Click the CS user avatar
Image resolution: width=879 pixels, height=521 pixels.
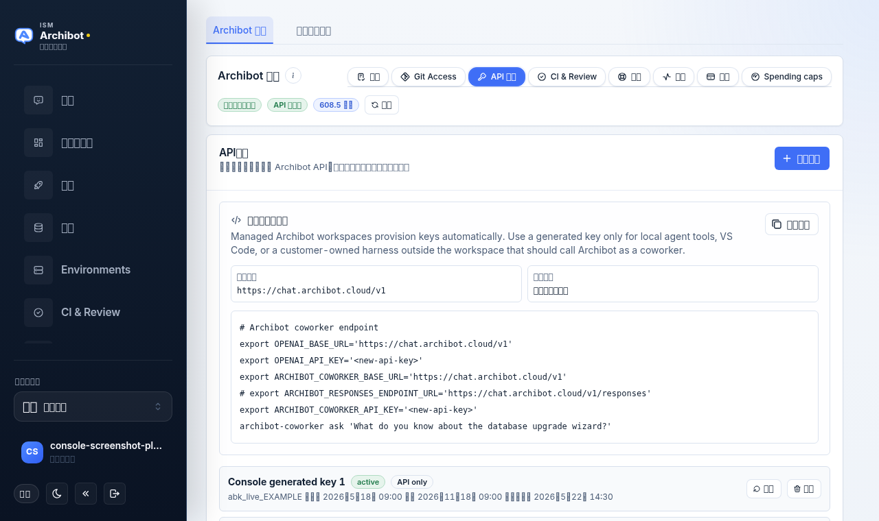tap(32, 452)
